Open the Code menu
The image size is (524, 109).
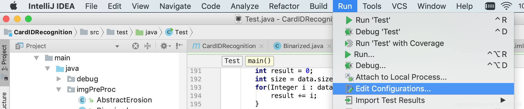tap(211, 6)
